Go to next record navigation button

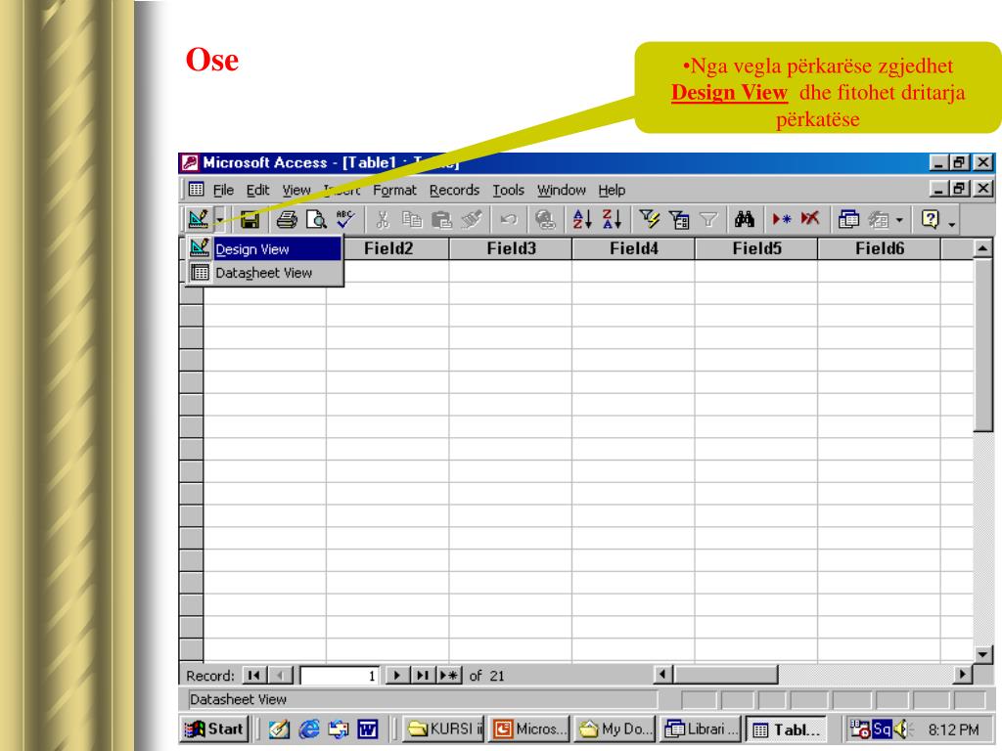[396, 675]
